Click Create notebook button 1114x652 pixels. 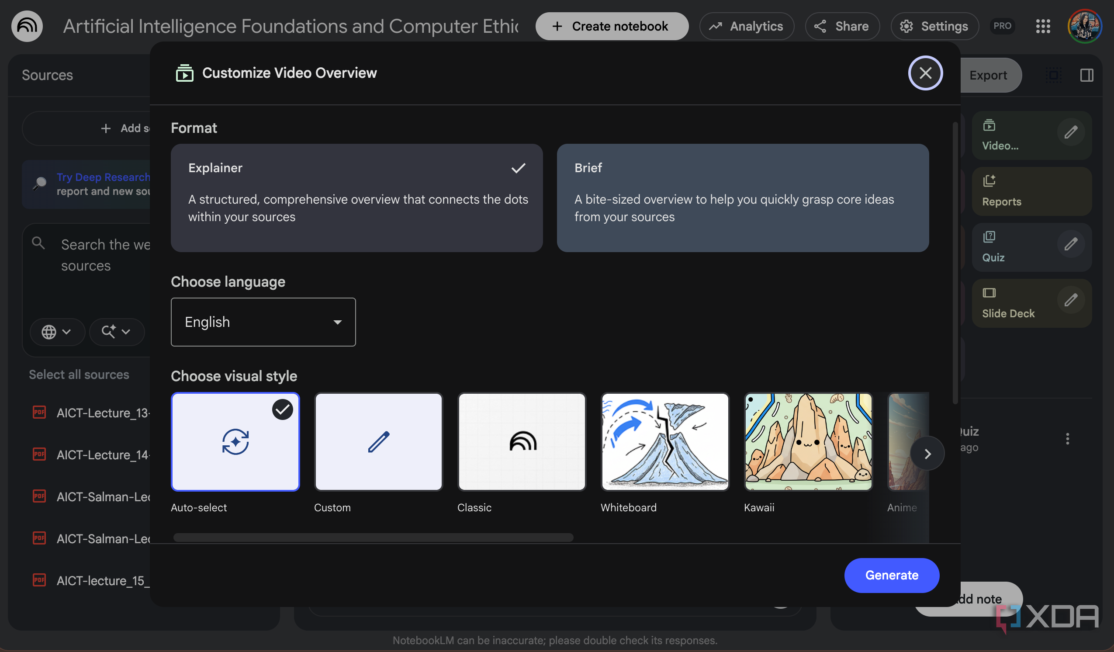tap(612, 26)
